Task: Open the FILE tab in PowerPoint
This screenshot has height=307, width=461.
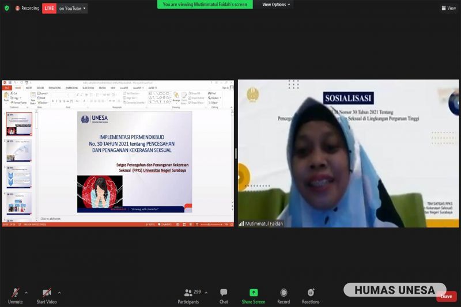Action: point(6,88)
